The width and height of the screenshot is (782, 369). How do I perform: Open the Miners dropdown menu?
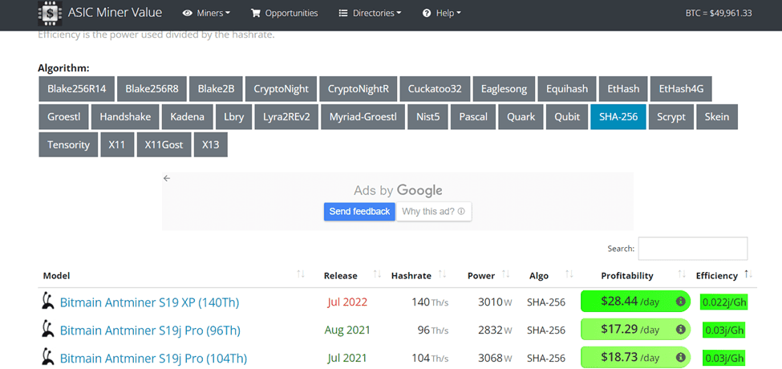(x=206, y=14)
